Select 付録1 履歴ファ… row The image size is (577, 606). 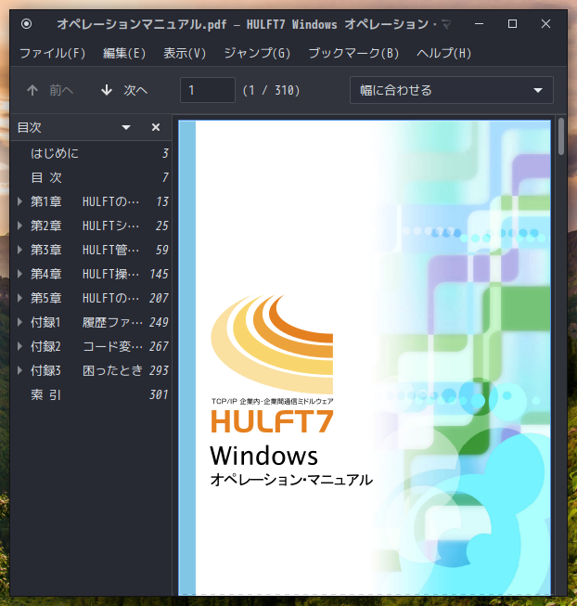pos(91,322)
